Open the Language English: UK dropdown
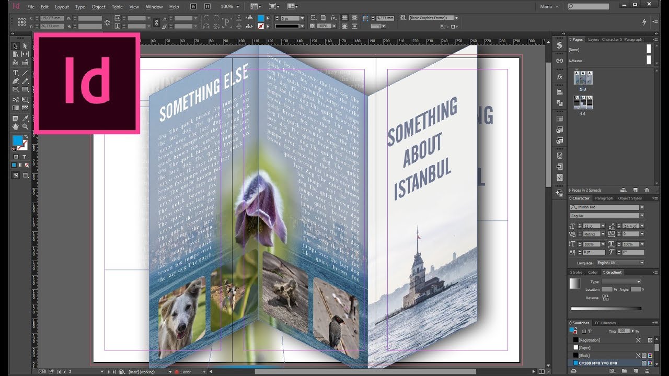The image size is (669, 376). tap(620, 263)
